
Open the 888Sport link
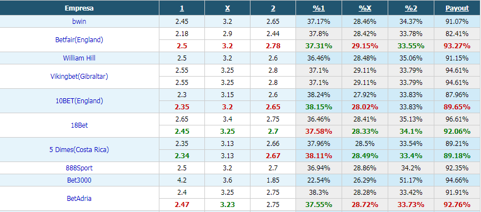[x=79, y=168]
